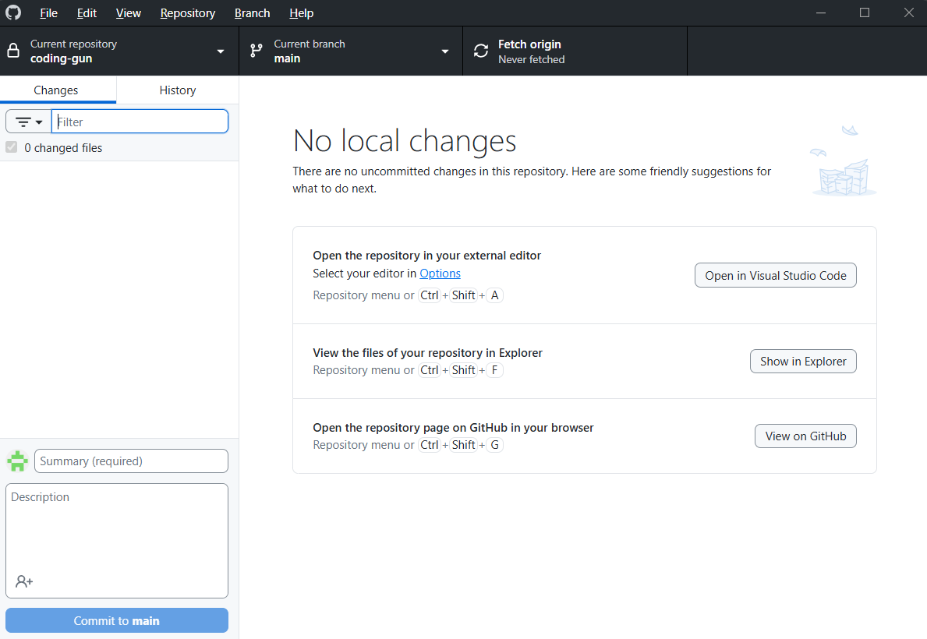Open the Repository menu
Viewport: 927px width, 639px height.
(187, 13)
